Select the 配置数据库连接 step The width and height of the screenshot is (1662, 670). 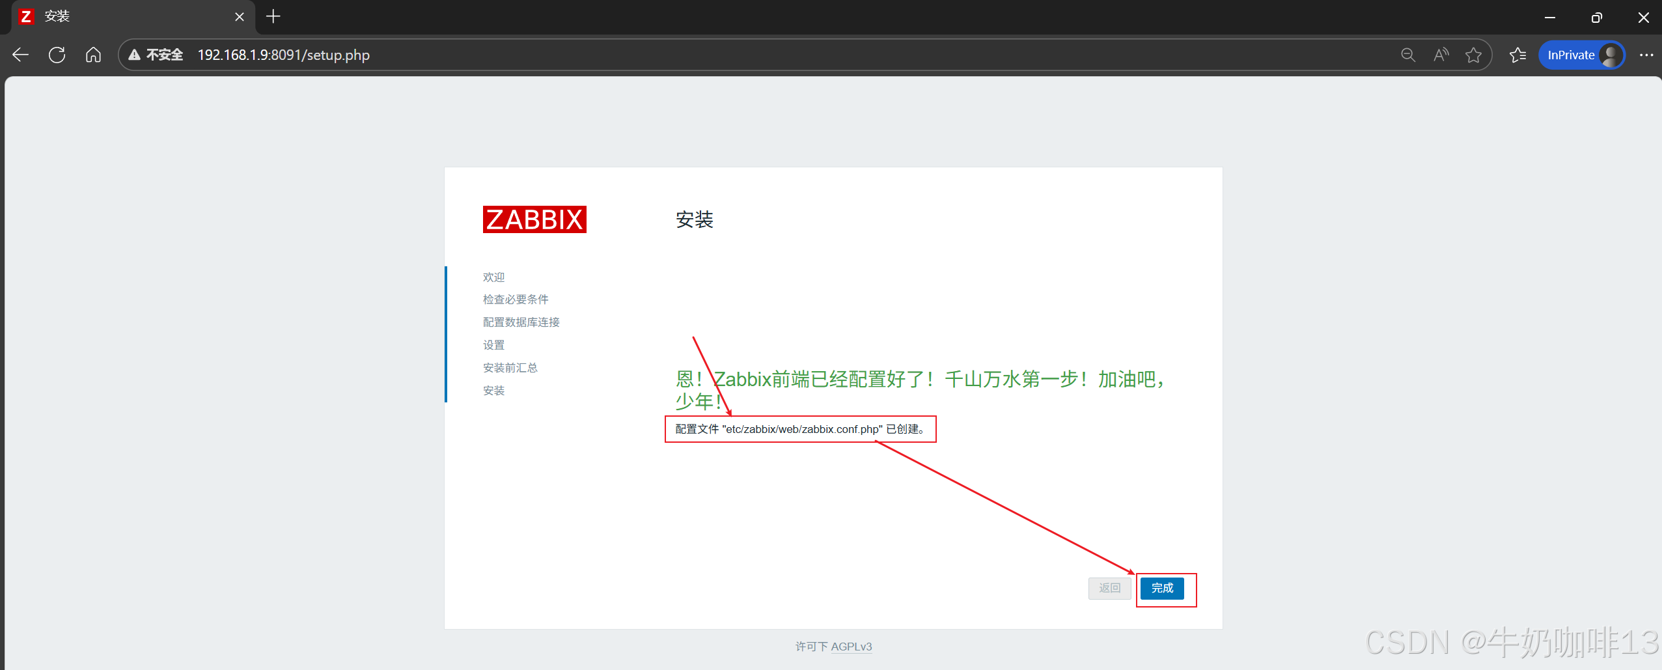click(521, 322)
